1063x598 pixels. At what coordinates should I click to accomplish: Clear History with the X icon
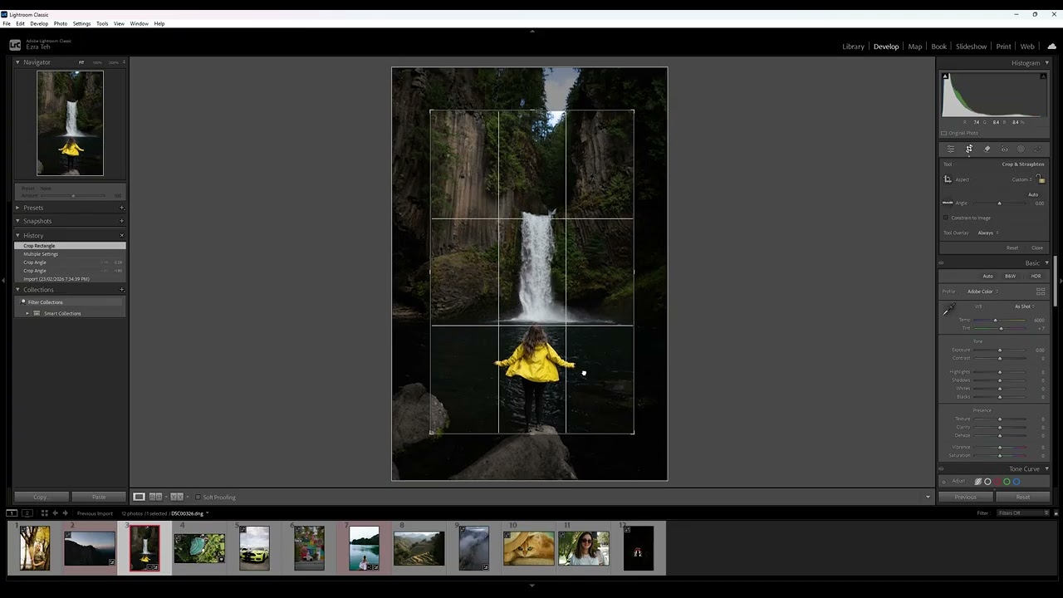(x=122, y=235)
